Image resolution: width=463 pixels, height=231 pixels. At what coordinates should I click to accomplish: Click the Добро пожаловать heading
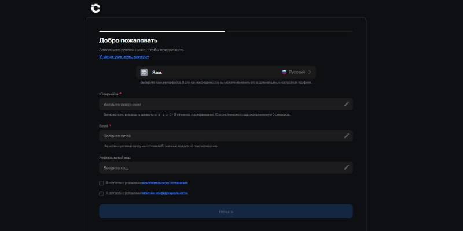[x=128, y=40]
